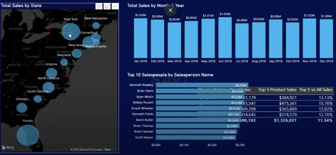Image resolution: width=336 pixels, height=155 pixels.
Task: Open the more options ellipsis on map
Action: 115,7
